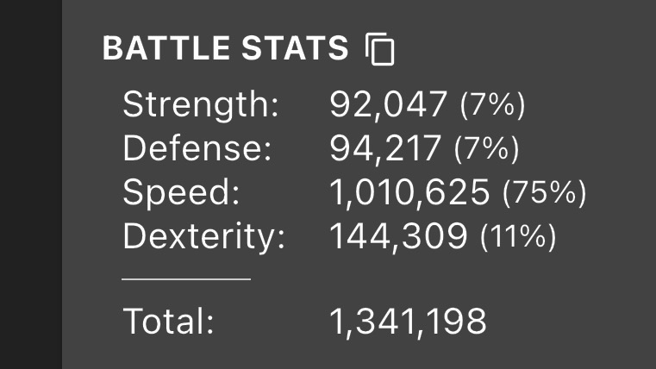656x369 pixels.
Task: Click the Speed value 1,010,625
Action: click(409, 192)
